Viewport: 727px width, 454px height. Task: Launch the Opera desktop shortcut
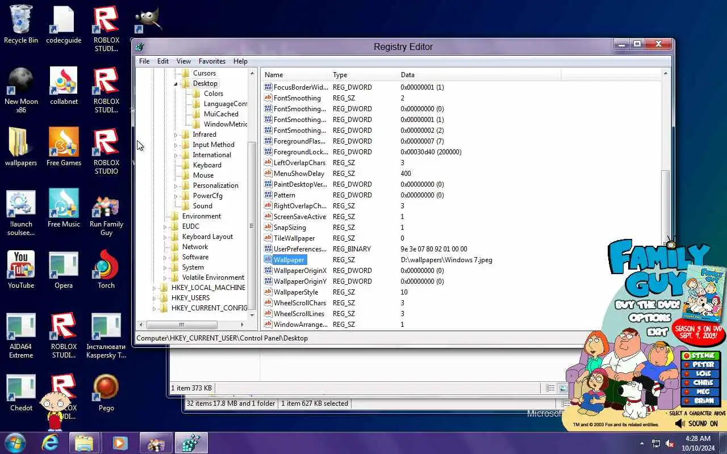click(x=64, y=270)
